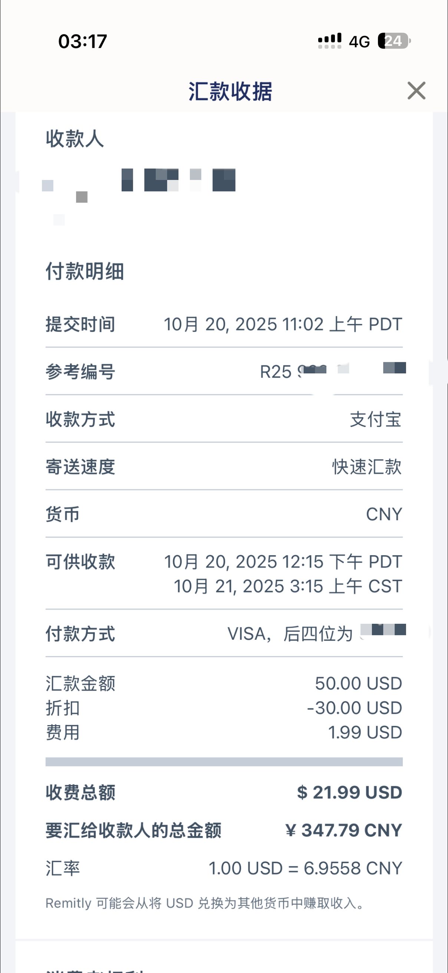Tap the 支付宝 receiving method value
Viewport: 448px width, 973px height.
(376, 419)
